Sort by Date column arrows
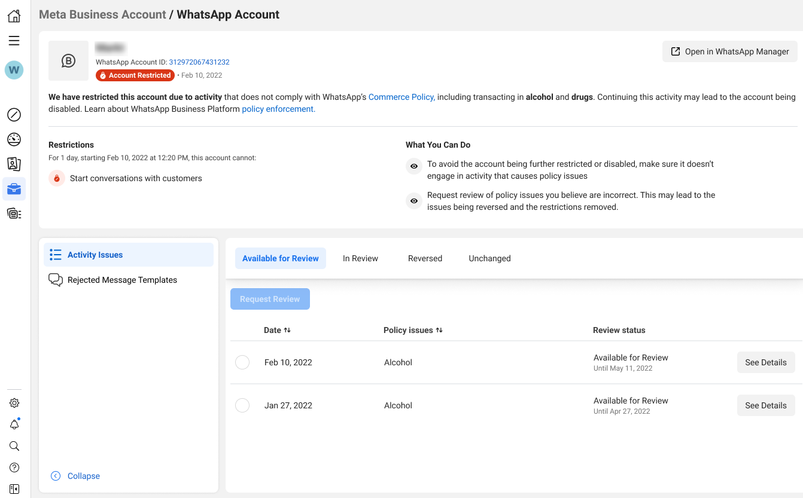 [x=287, y=330]
